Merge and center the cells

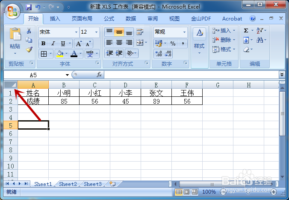140,43
